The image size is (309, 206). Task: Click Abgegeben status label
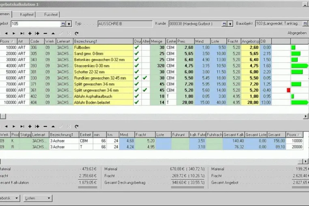point(297,33)
